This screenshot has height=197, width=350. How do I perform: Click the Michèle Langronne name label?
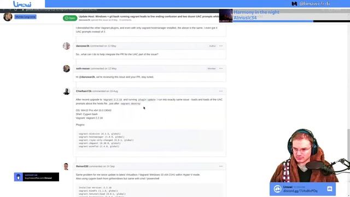point(26,17)
